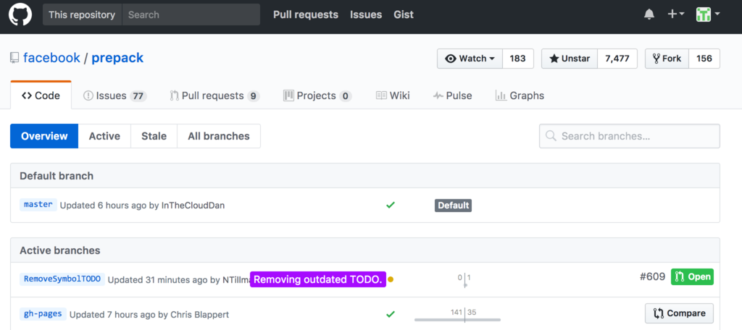This screenshot has height=330, width=742.
Task: Select the Code tab
Action: [41, 96]
